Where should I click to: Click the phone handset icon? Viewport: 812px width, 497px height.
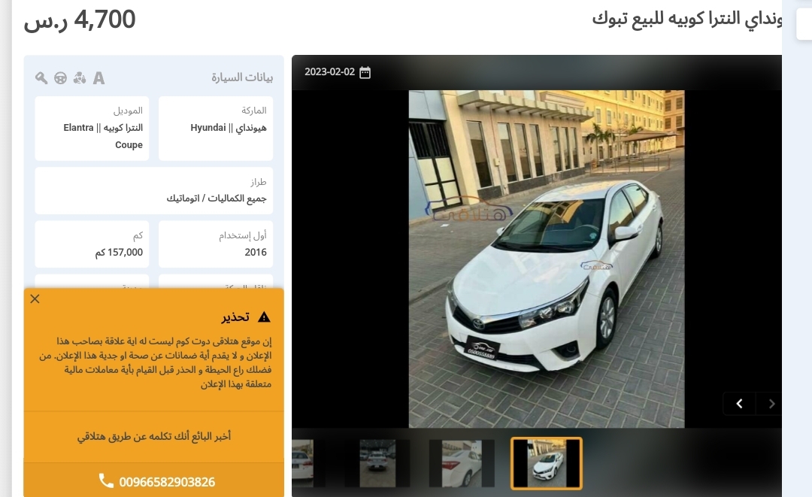click(106, 481)
